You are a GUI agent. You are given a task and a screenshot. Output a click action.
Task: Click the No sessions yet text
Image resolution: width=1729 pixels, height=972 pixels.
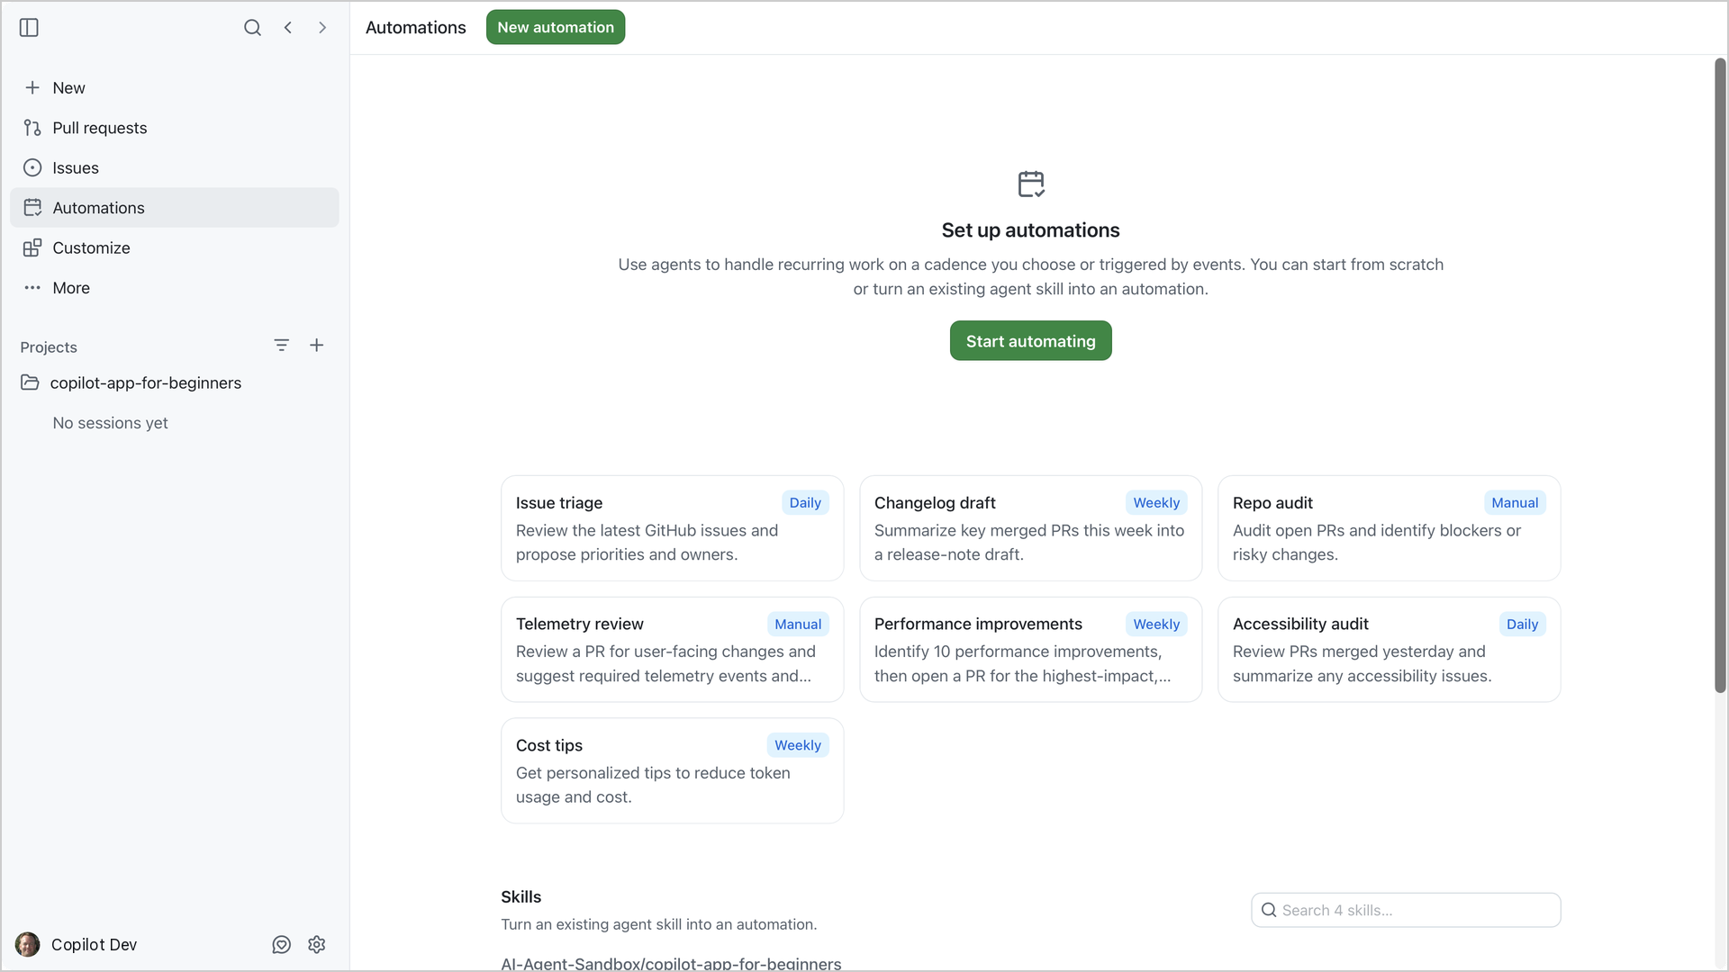click(x=110, y=423)
